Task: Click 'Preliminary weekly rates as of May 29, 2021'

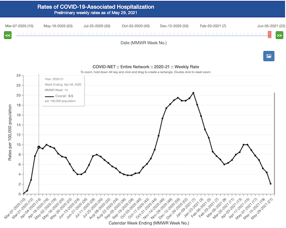Action: [96, 13]
